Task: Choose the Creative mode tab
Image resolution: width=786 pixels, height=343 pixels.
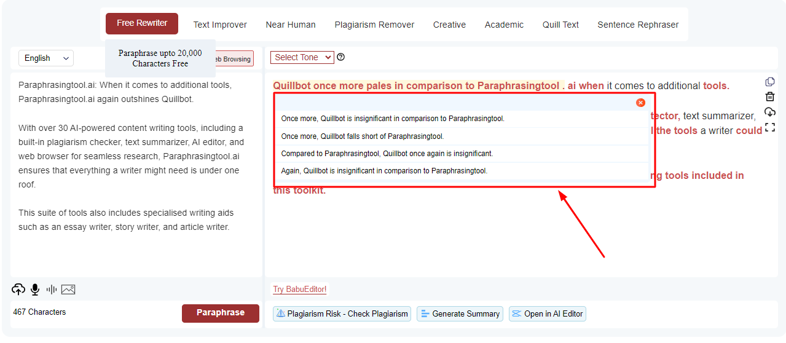Action: click(449, 25)
